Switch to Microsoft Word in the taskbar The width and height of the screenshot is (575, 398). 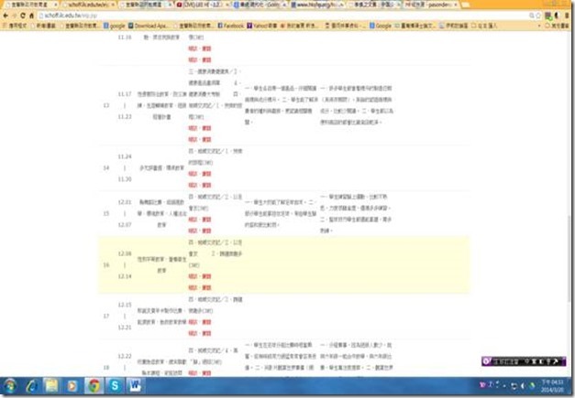click(133, 384)
